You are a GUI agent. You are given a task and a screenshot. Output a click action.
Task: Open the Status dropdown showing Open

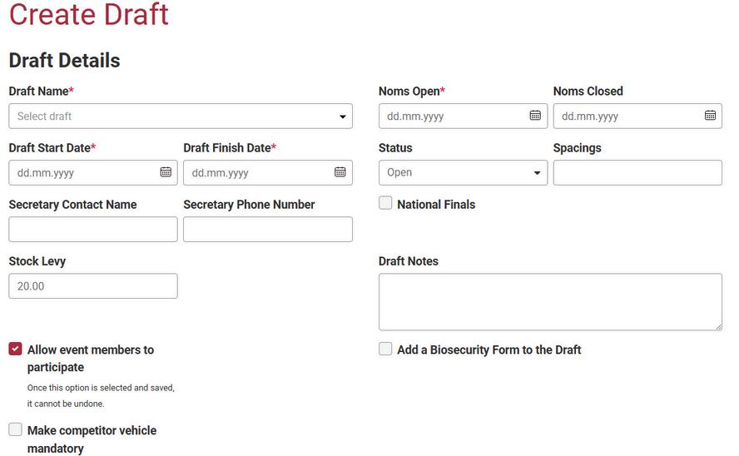(x=463, y=173)
